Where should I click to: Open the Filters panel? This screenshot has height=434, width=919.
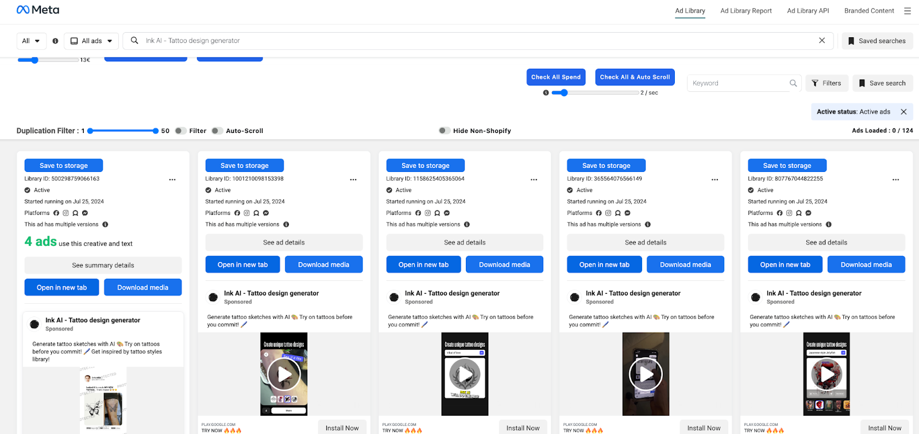tap(827, 83)
